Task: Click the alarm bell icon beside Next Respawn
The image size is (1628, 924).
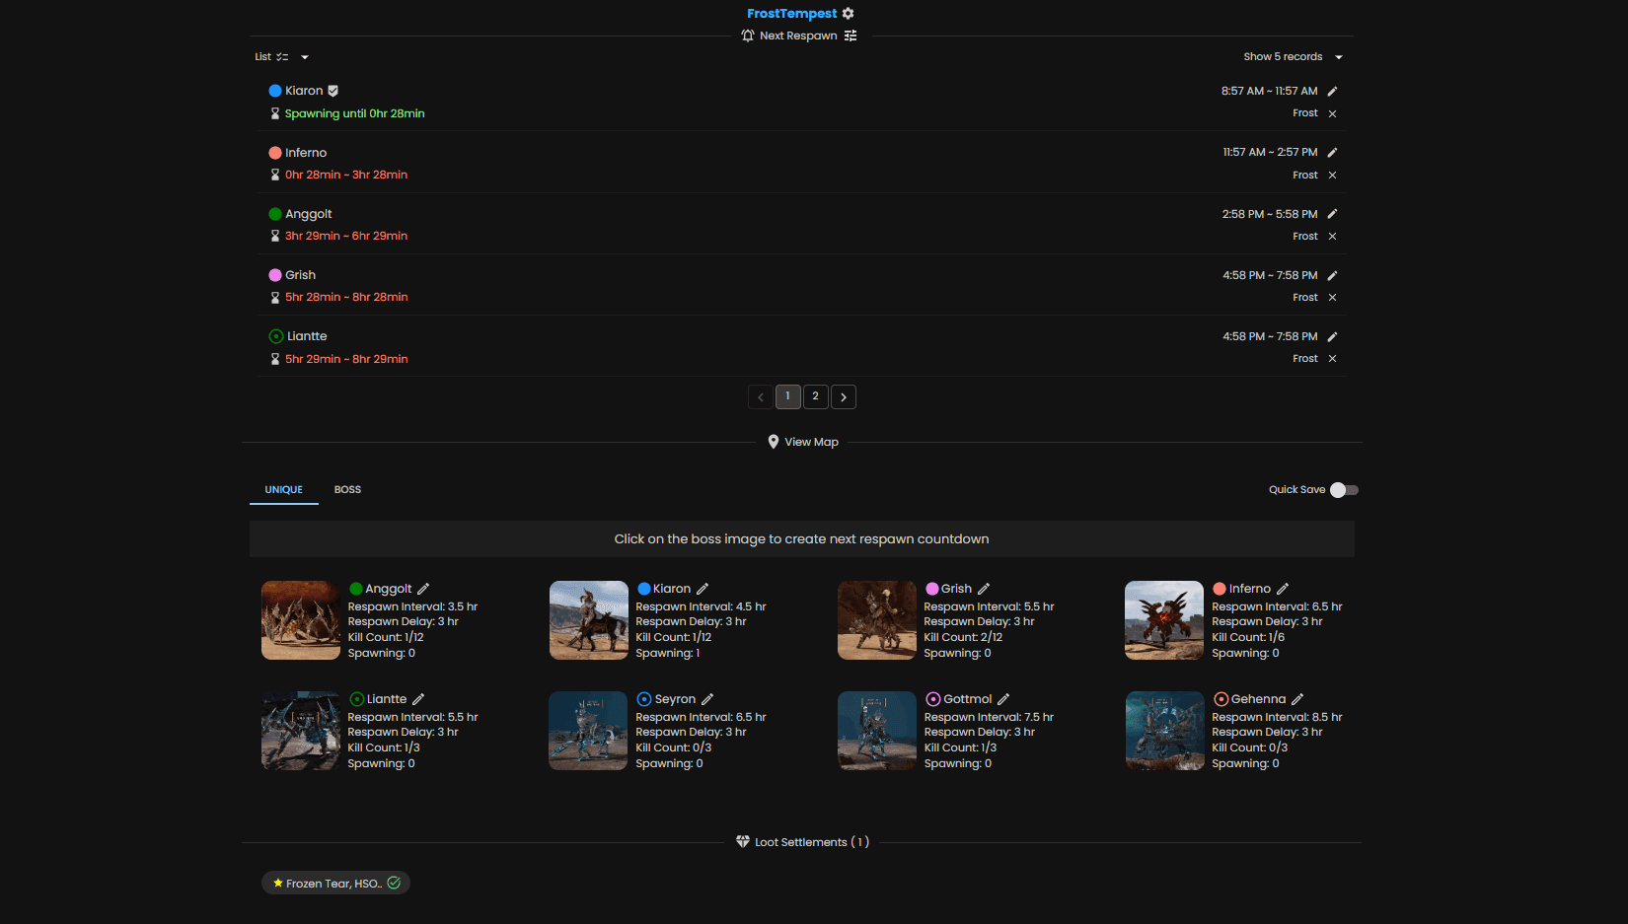Action: [748, 36]
